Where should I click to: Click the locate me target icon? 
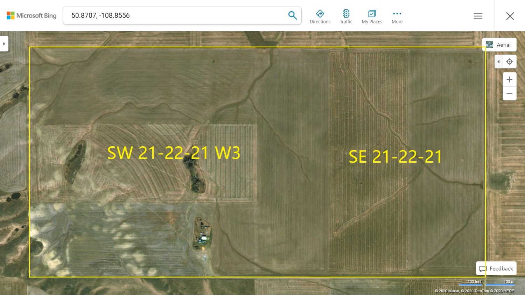510,62
